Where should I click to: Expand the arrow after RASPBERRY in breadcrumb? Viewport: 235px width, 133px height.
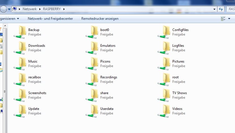pos(64,9)
